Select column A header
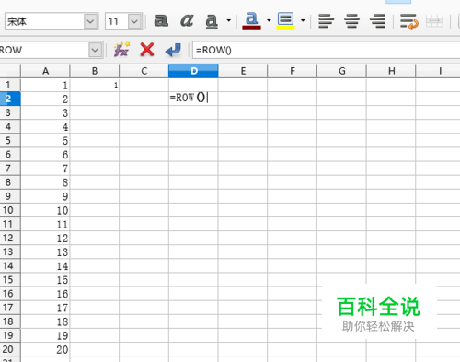 point(45,71)
